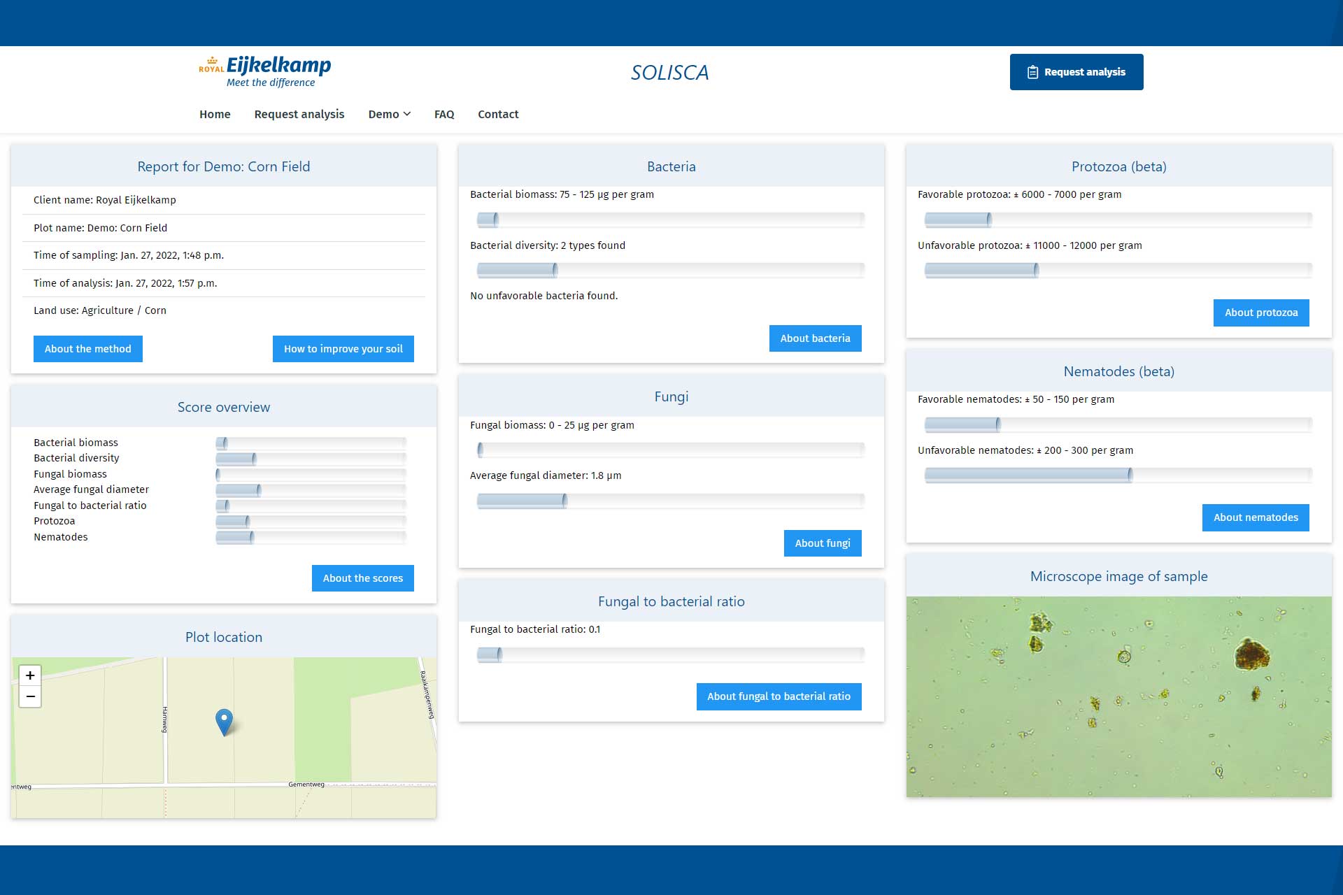Go to the FAQ page

(x=444, y=114)
